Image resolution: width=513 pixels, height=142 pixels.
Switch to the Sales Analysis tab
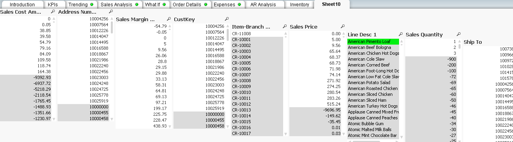pos(119,5)
